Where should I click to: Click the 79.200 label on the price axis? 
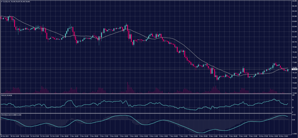294,52
